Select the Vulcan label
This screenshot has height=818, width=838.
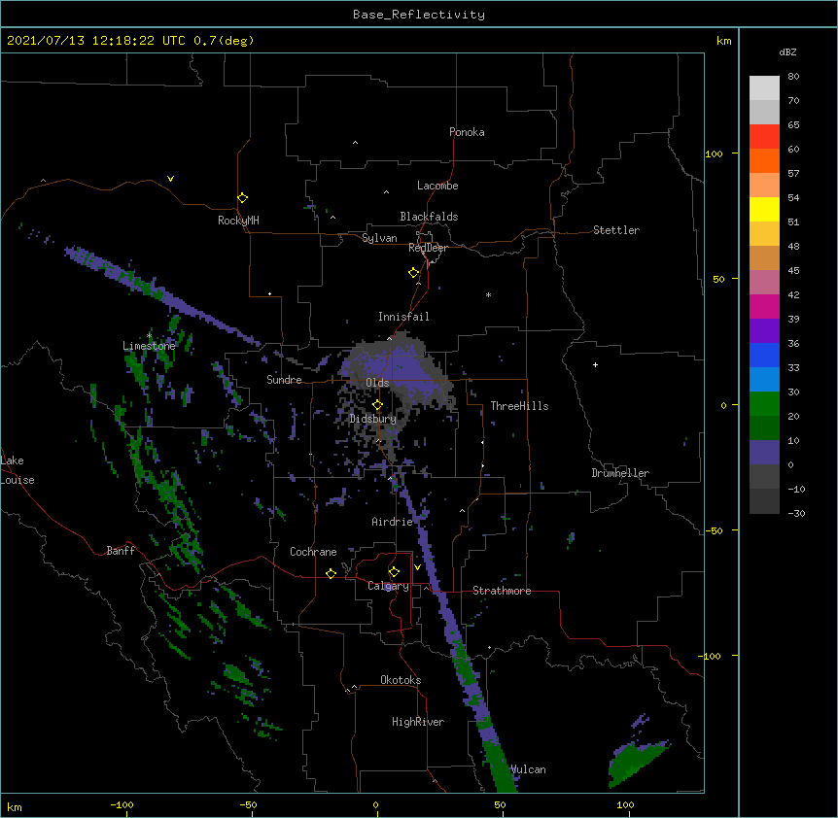click(528, 769)
